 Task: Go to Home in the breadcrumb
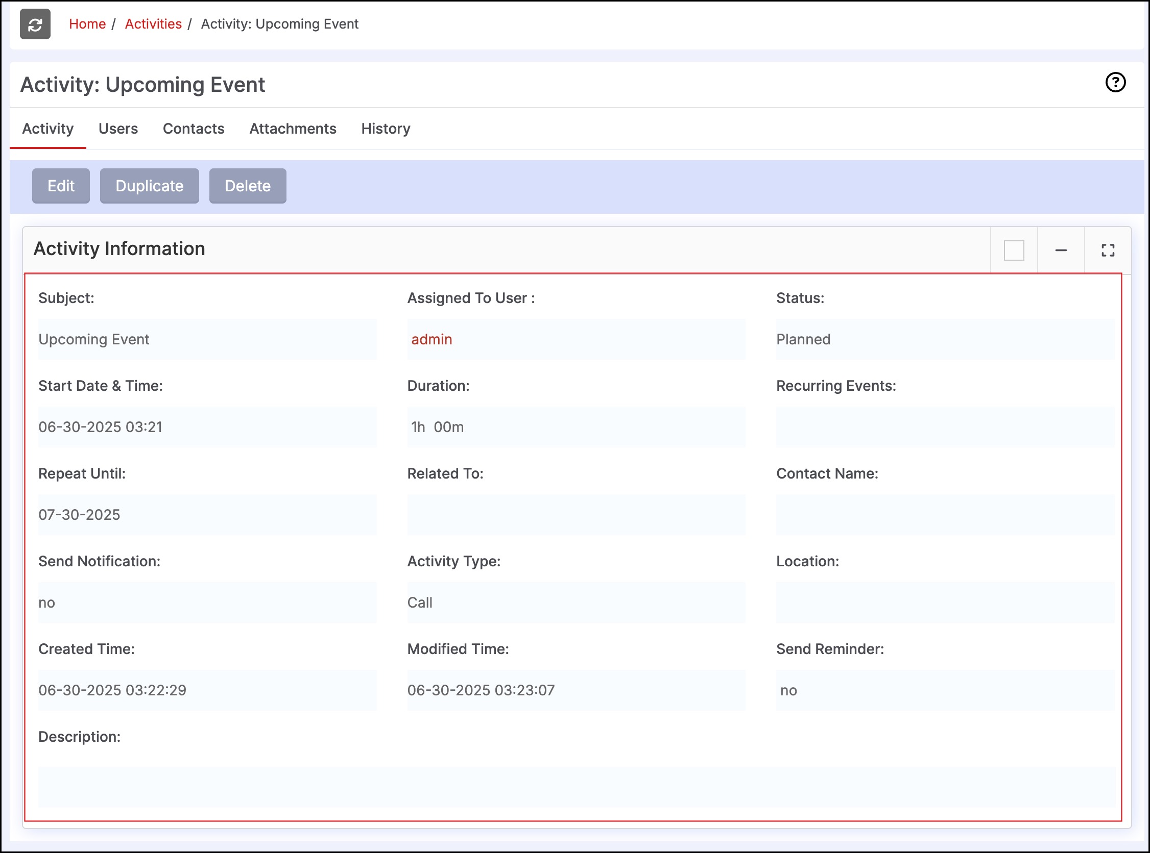pos(87,24)
